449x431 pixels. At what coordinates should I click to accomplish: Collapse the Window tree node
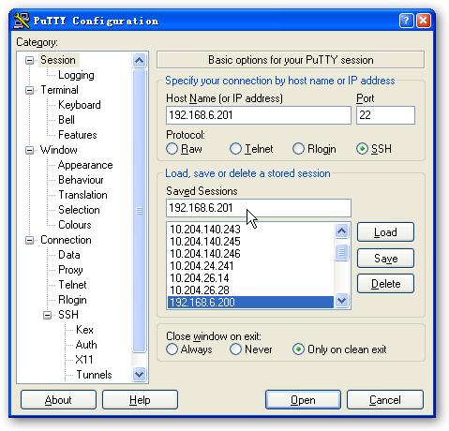[29, 150]
